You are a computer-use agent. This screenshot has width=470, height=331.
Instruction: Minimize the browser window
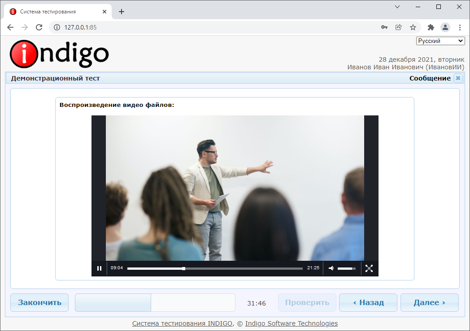(418, 7)
